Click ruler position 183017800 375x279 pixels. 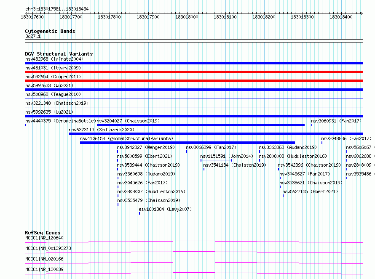pos(109,17)
